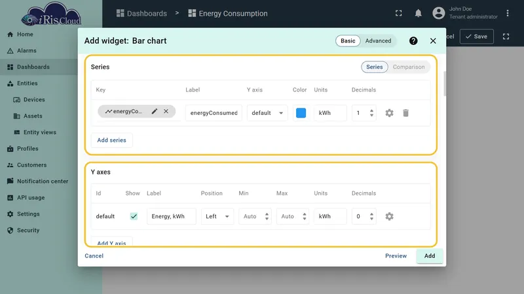Select the Comparison toggle in Series
The height and width of the screenshot is (294, 524).
[409, 67]
